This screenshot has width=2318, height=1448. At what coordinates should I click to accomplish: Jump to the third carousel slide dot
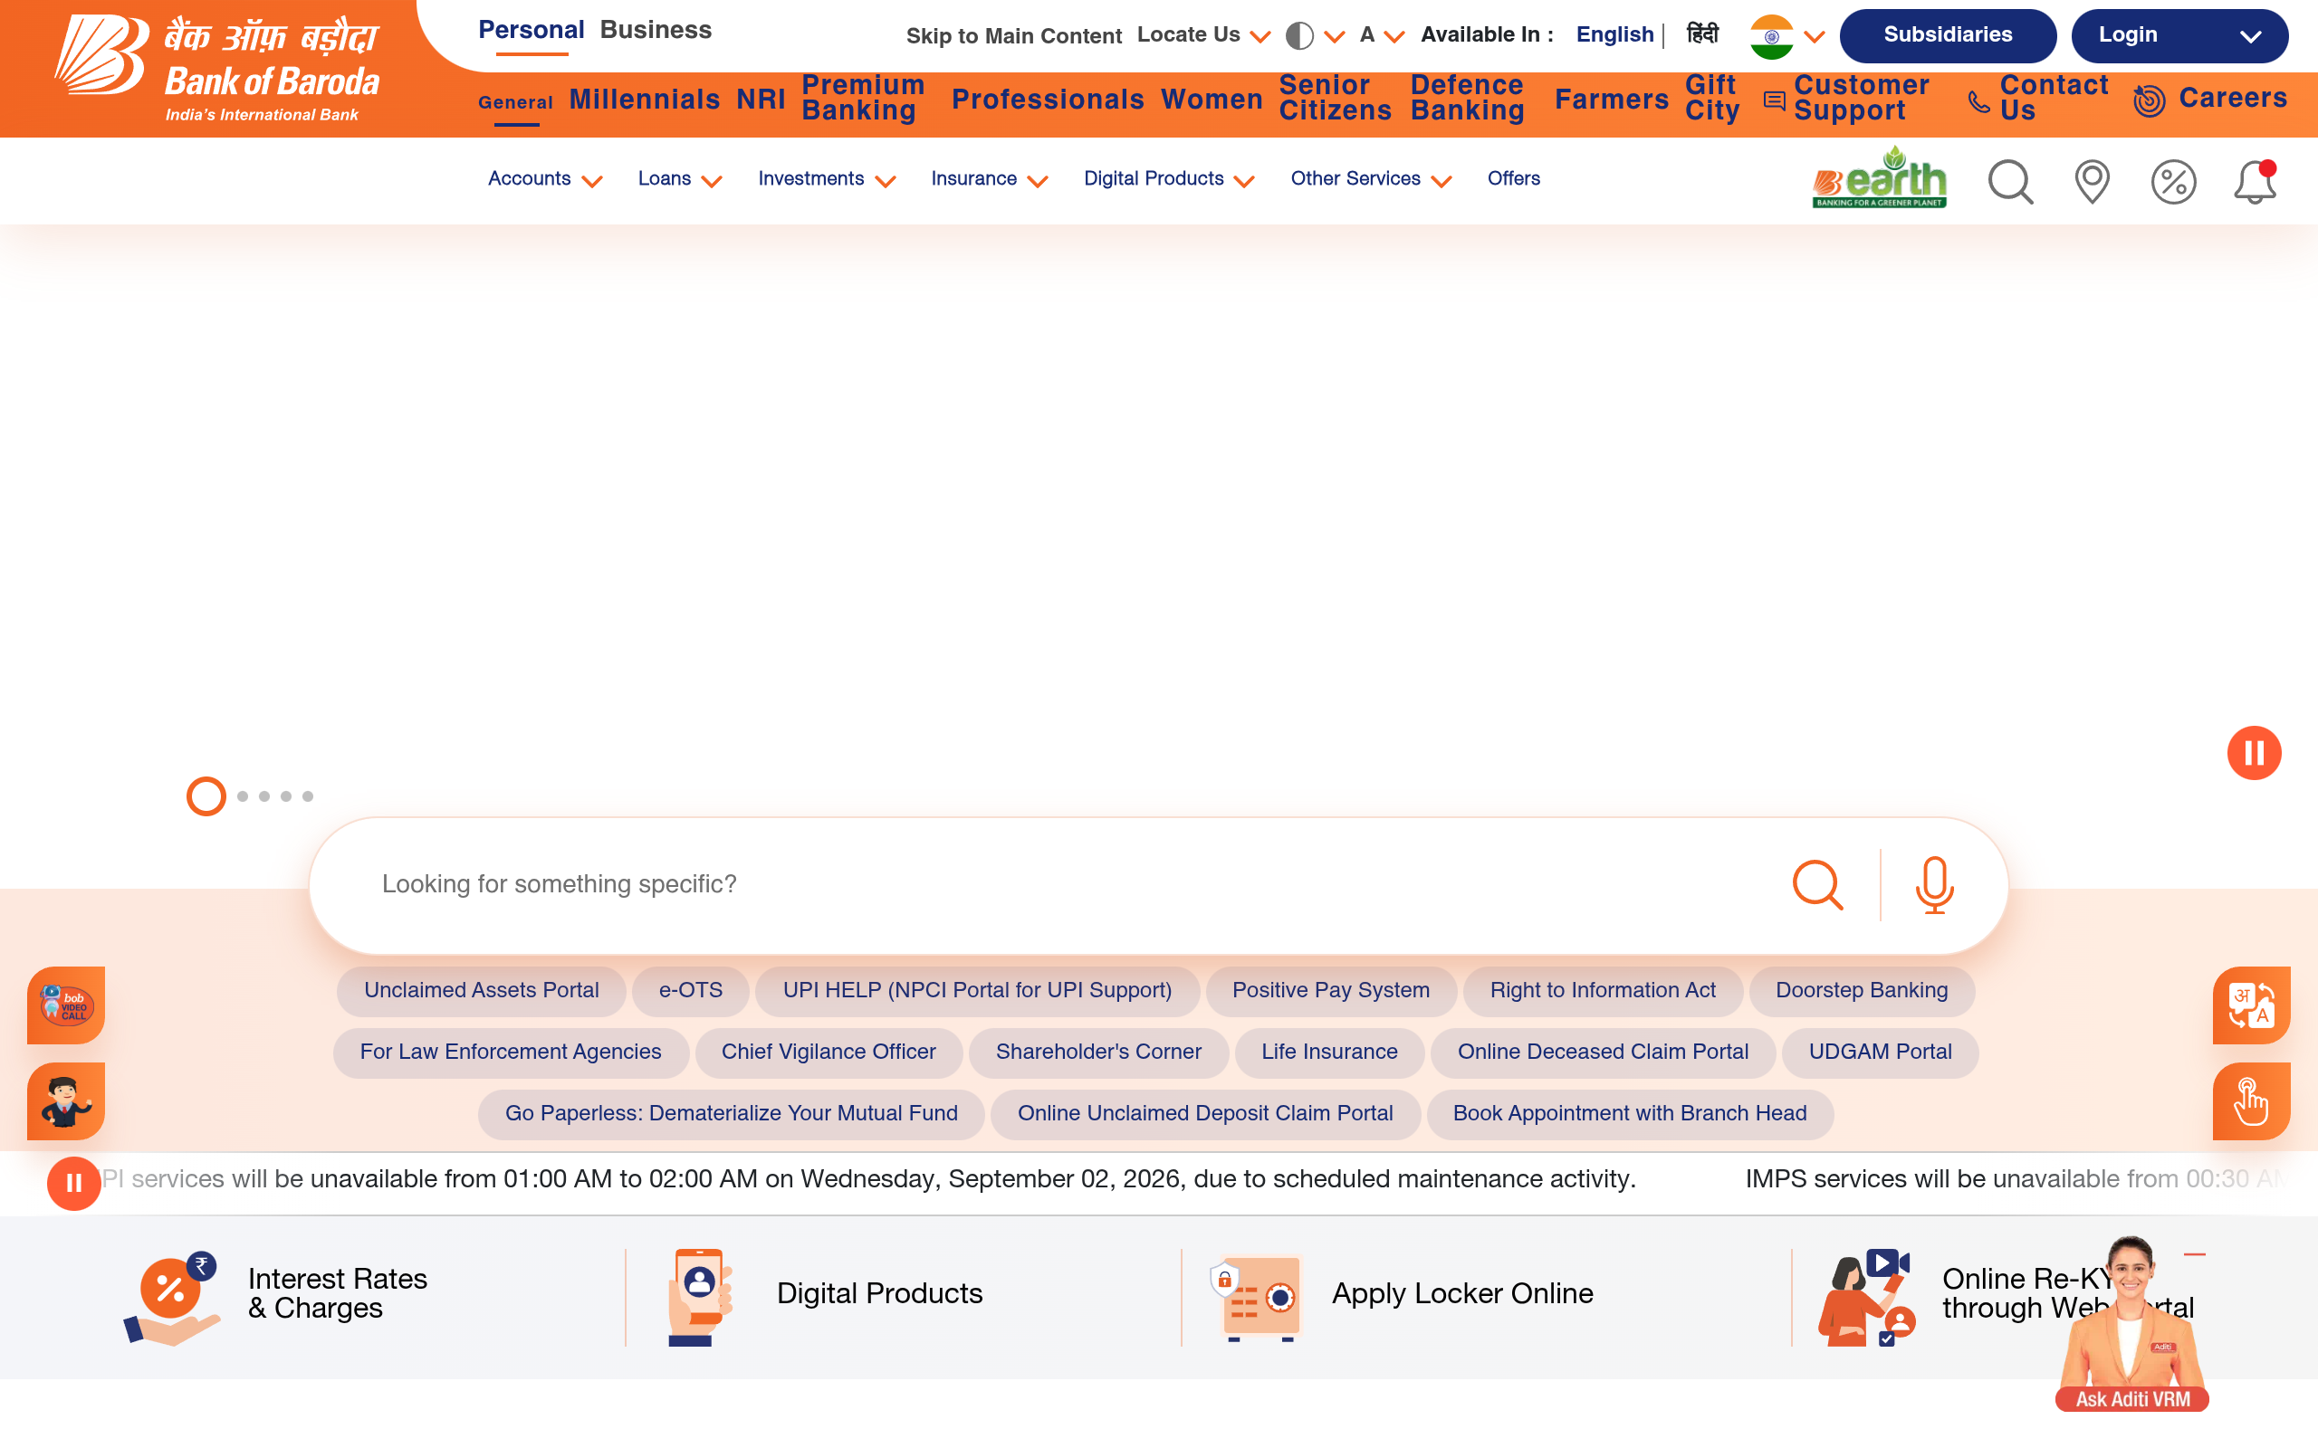(264, 795)
